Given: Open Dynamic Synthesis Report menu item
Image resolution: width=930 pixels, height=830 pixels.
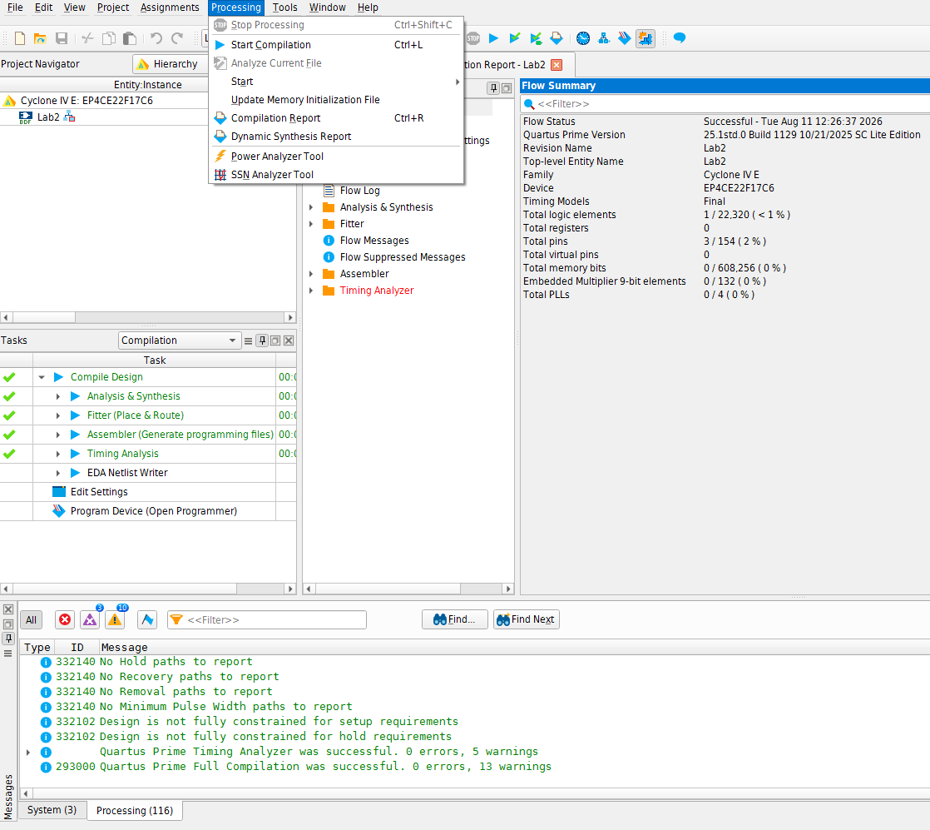Looking at the screenshot, I should pos(336,137).
